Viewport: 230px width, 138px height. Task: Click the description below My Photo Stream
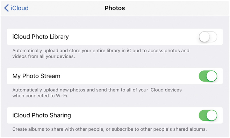(x=97, y=93)
